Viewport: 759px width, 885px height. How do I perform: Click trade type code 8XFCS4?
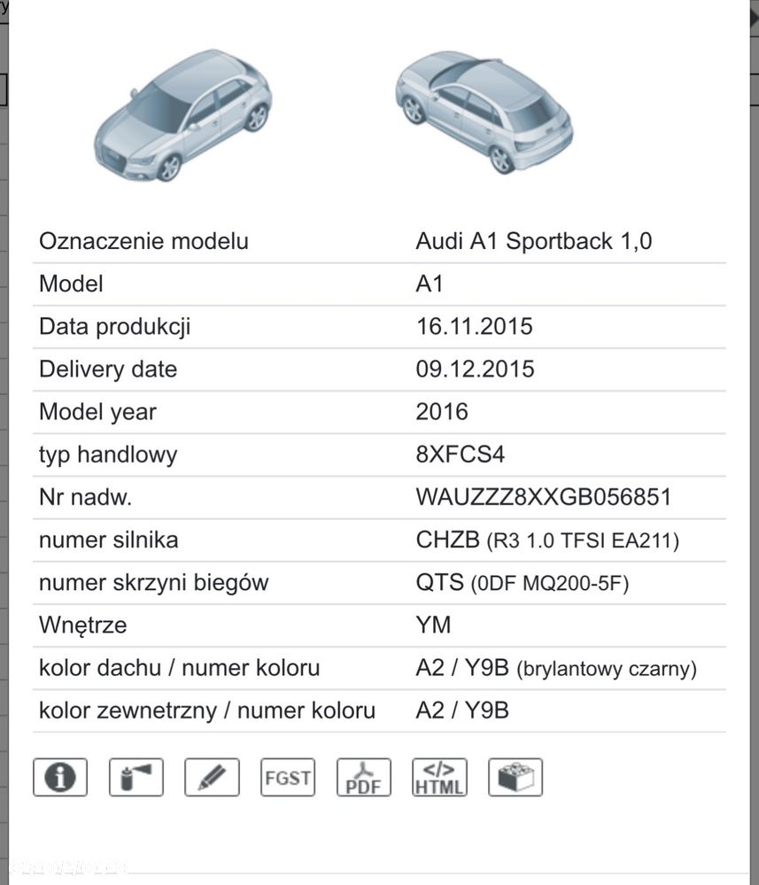pyautogui.click(x=460, y=454)
